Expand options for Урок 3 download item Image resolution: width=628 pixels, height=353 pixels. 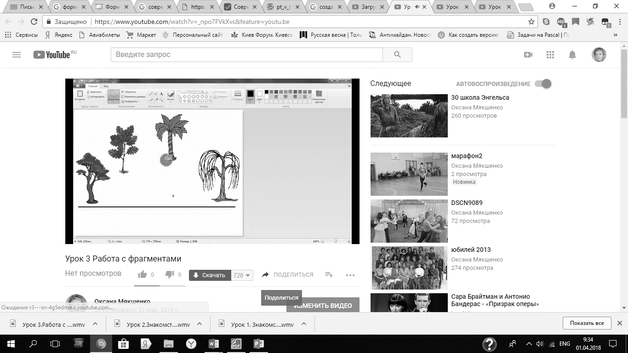(x=95, y=324)
